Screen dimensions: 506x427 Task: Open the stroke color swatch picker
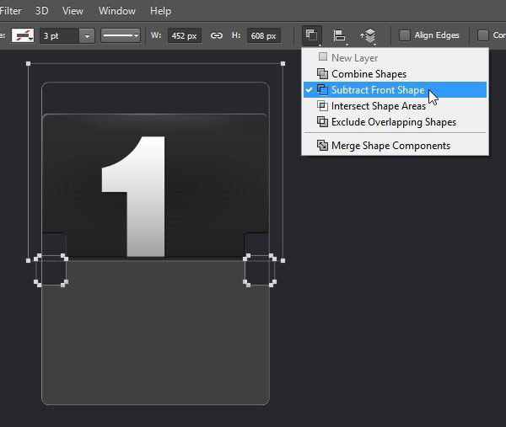23,35
